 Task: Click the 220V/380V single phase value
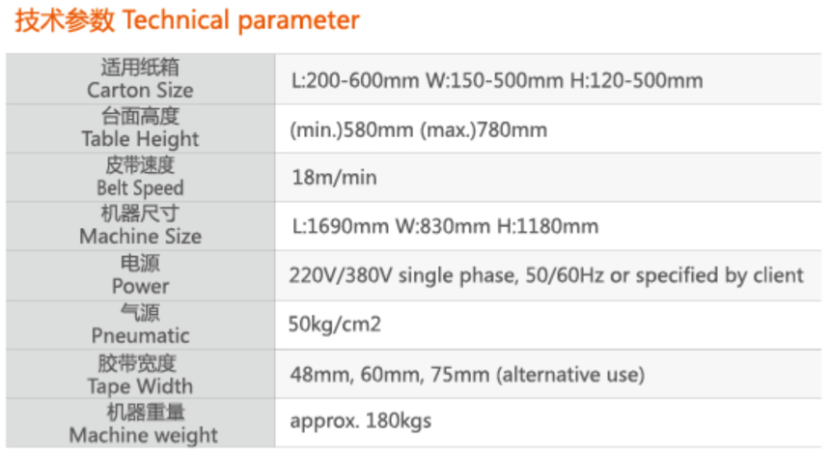(546, 276)
